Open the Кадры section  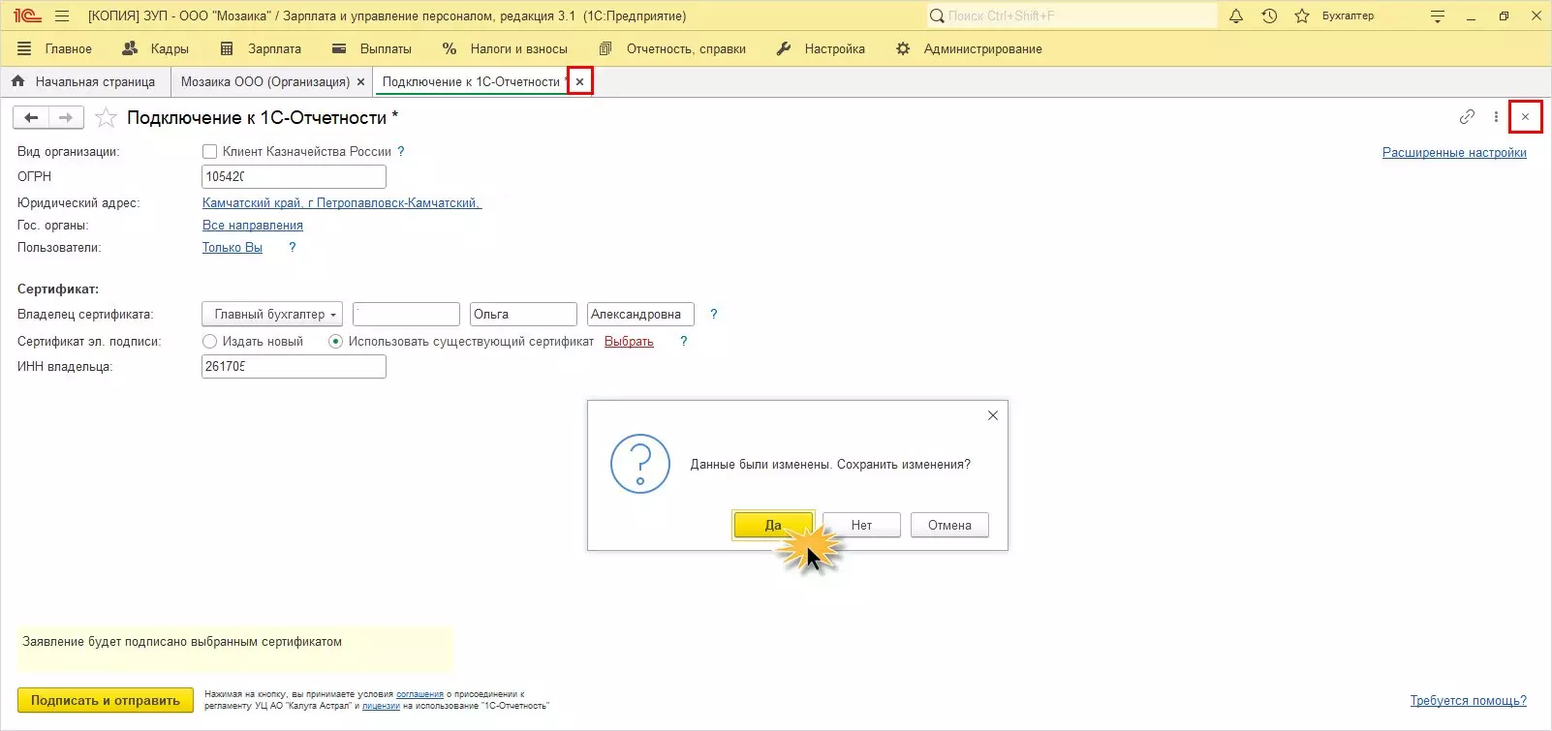click(155, 48)
